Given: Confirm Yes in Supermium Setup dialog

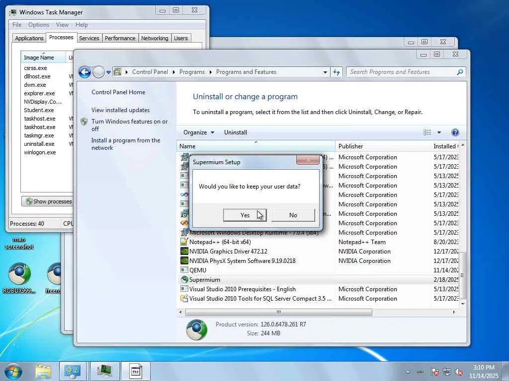Looking at the screenshot, I should pyautogui.click(x=245, y=215).
